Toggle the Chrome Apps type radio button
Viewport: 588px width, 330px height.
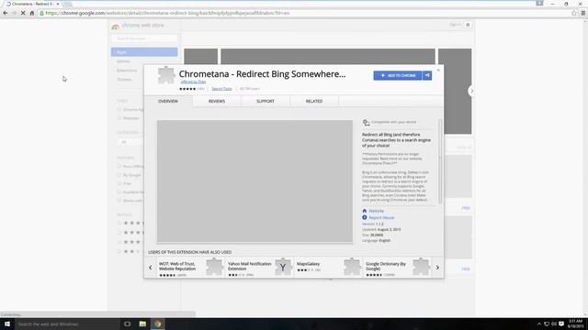tap(119, 110)
